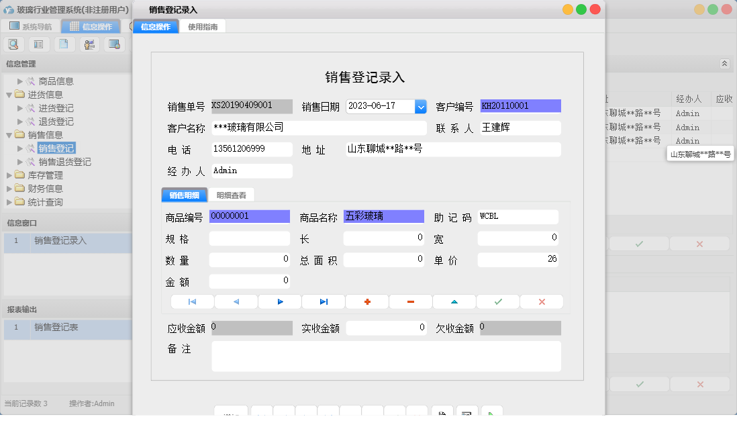Viewport: 737px width, 433px height.
Task: Select the search/query toolbar icon
Action: (13, 44)
